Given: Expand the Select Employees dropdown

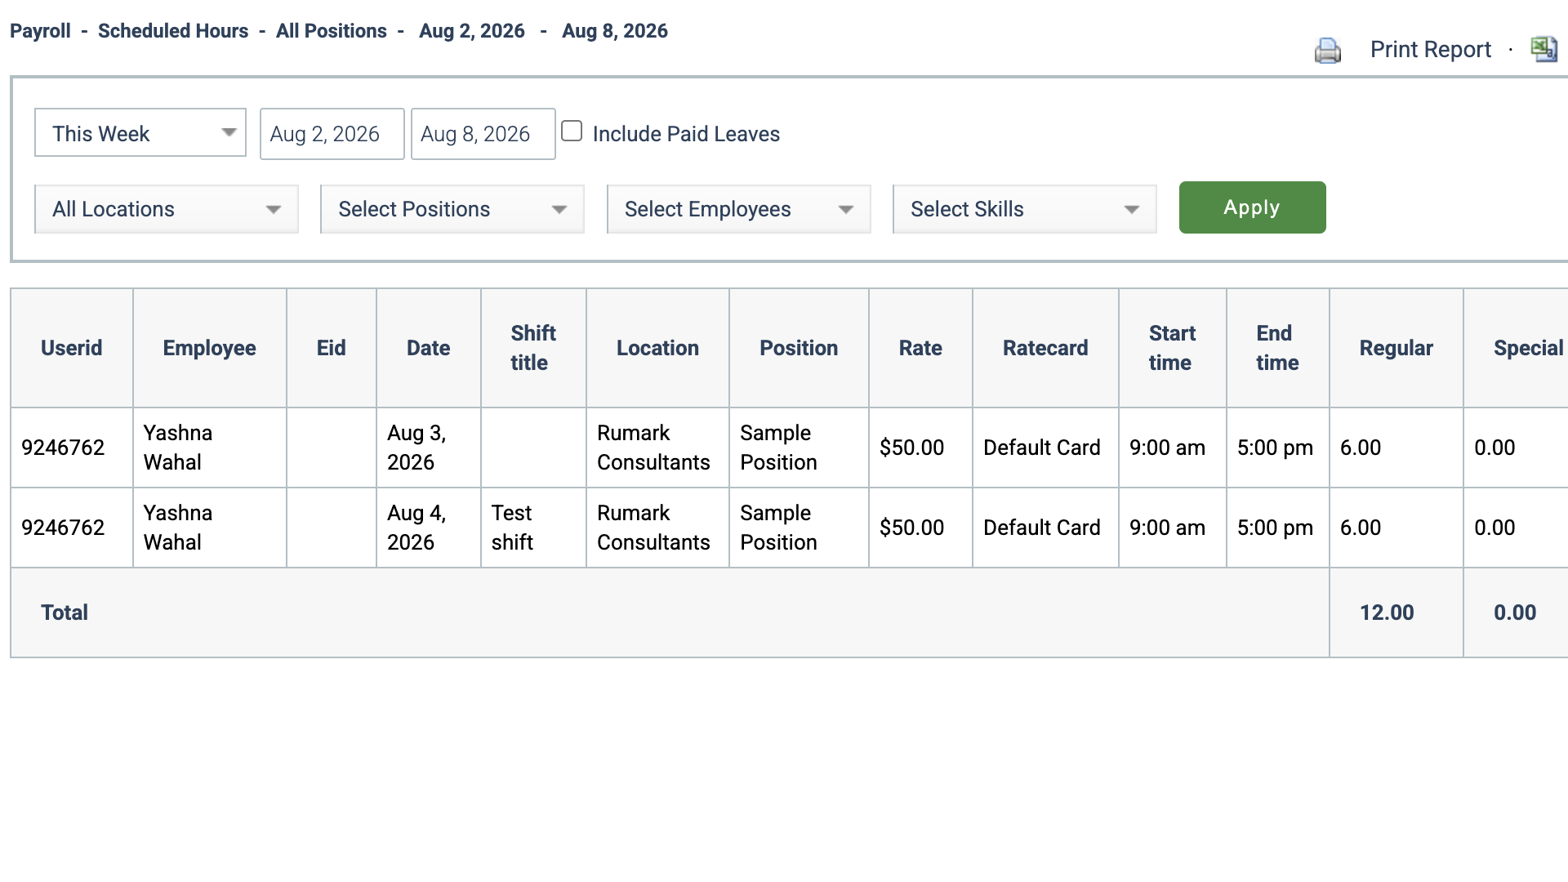Looking at the screenshot, I should point(739,209).
